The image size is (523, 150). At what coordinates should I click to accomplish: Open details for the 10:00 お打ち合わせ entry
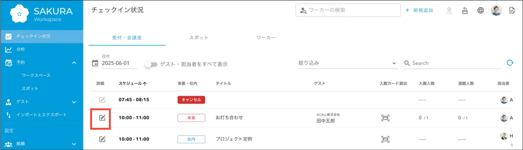pyautogui.click(x=102, y=118)
